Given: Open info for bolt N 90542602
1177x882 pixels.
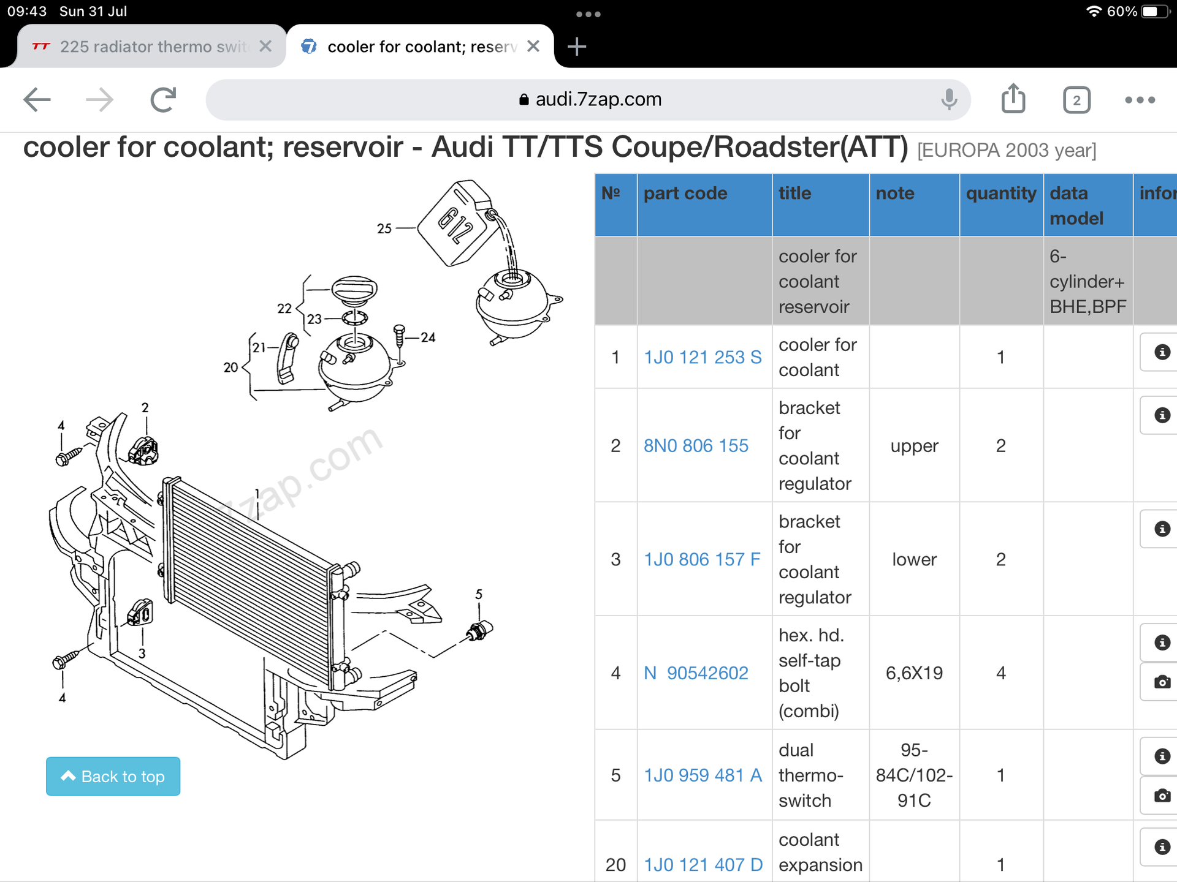Looking at the screenshot, I should click(1161, 643).
